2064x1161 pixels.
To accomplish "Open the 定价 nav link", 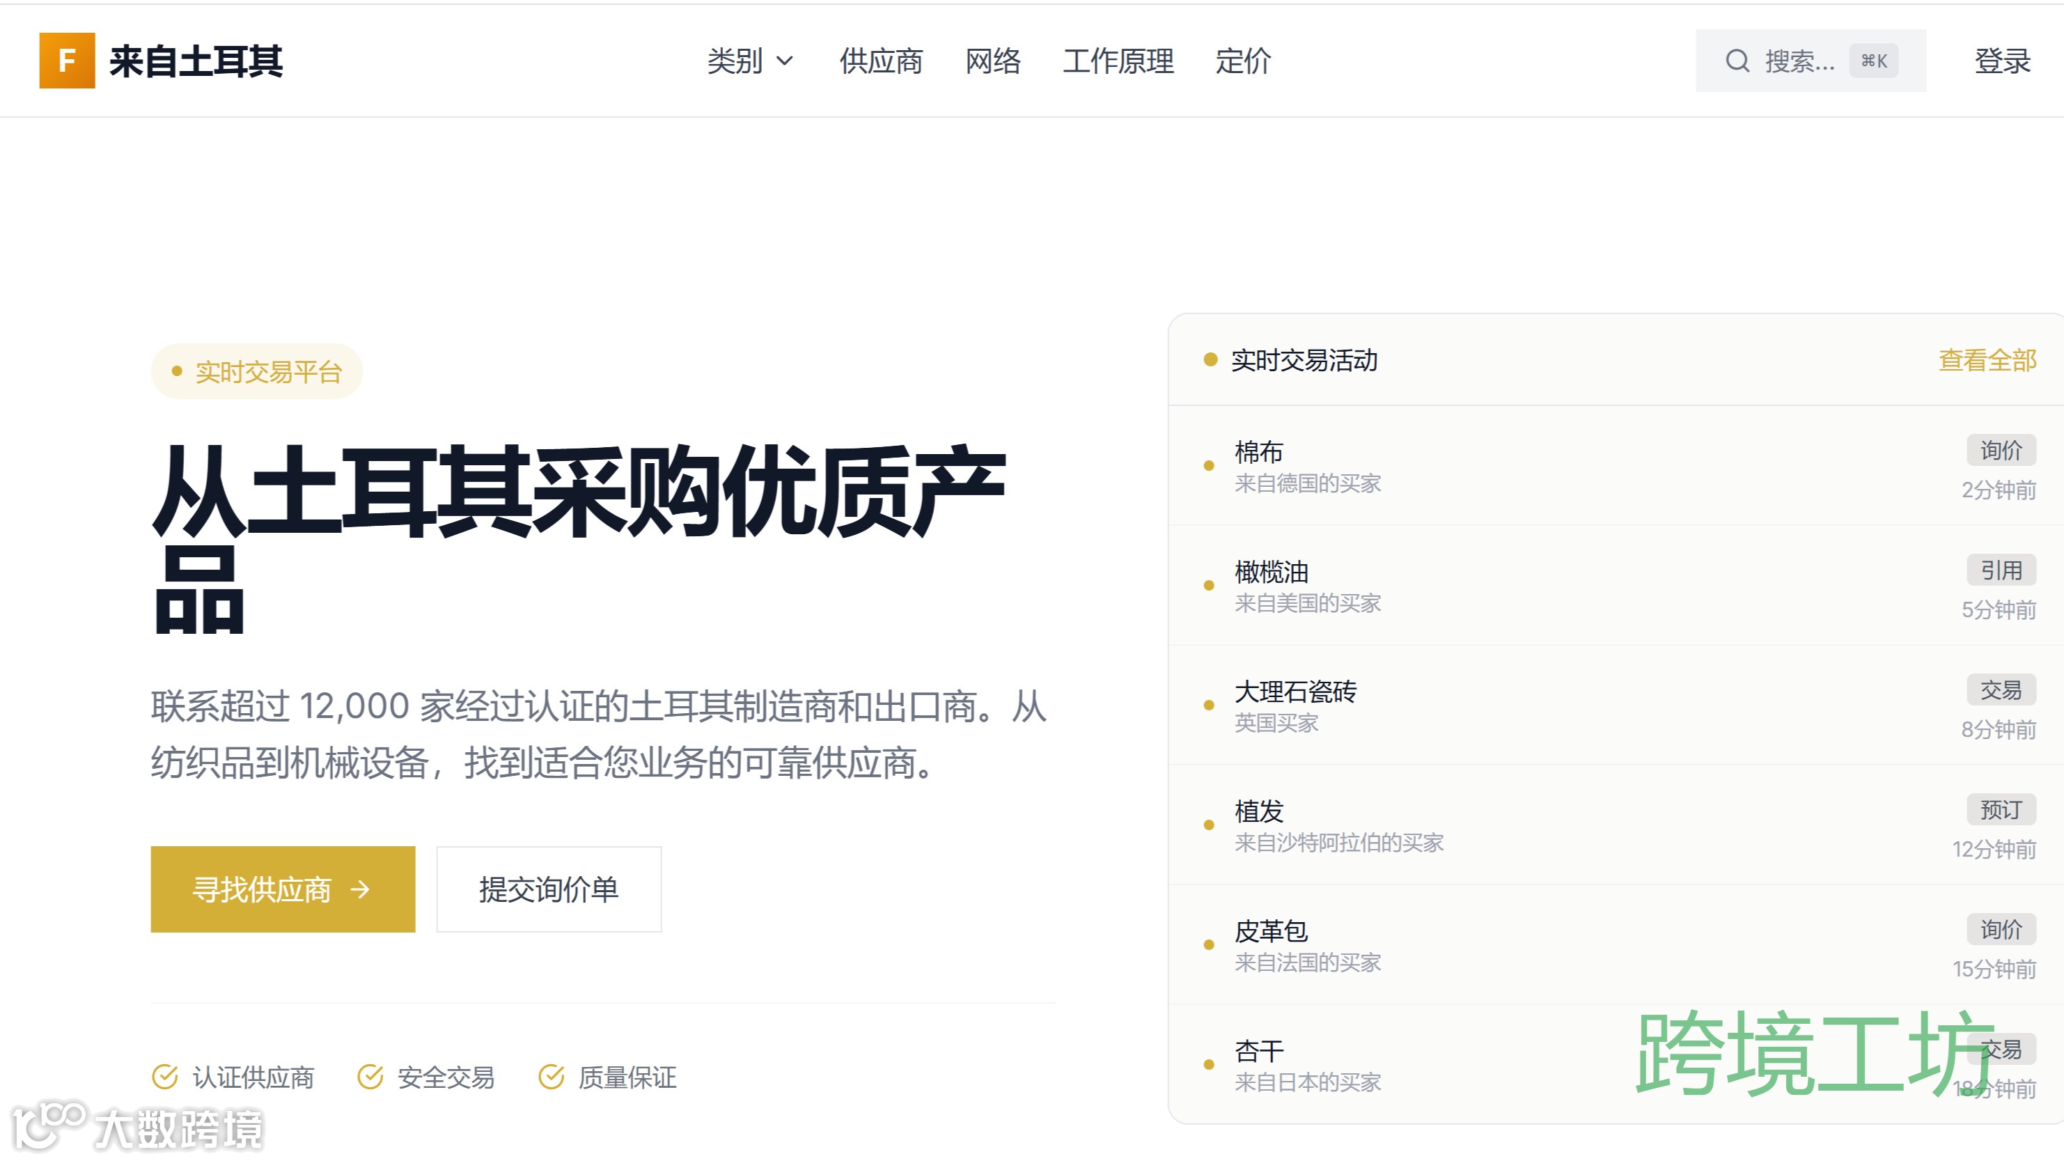I will tap(1243, 61).
